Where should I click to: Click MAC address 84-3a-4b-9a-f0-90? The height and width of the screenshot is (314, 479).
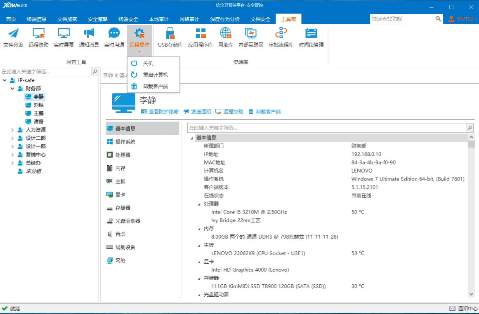tap(373, 162)
